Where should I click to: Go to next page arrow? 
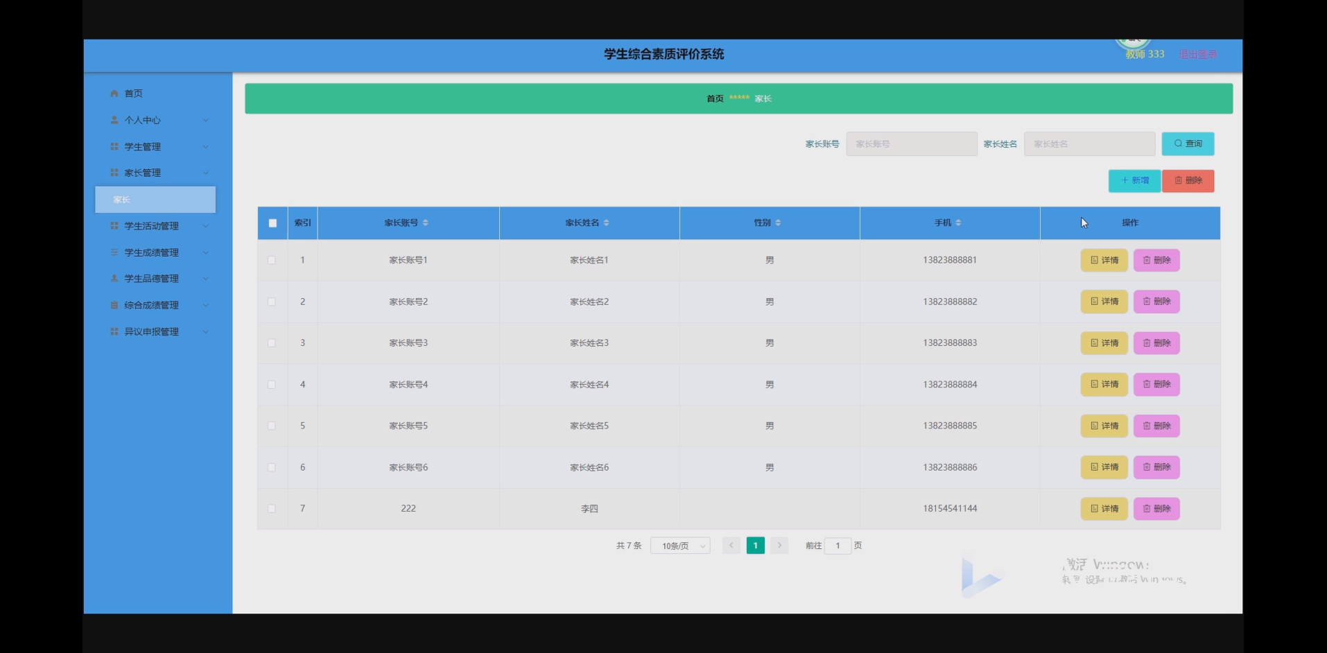point(779,546)
